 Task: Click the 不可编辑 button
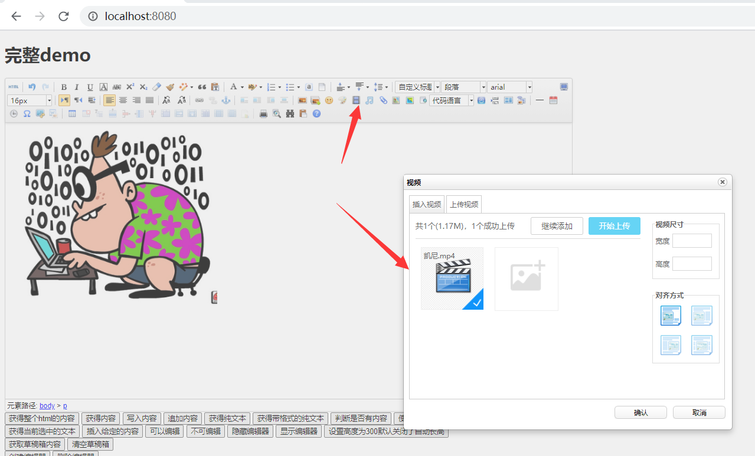coord(205,431)
